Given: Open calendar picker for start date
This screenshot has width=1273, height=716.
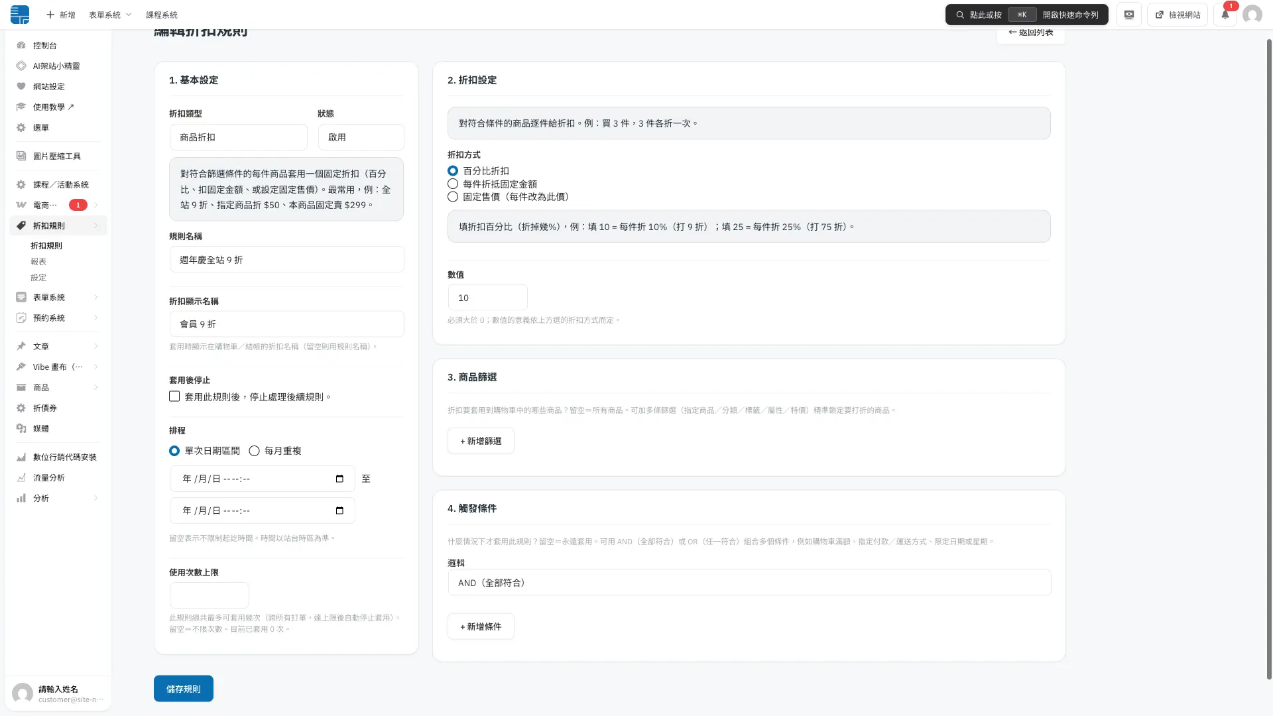Looking at the screenshot, I should coord(339,479).
